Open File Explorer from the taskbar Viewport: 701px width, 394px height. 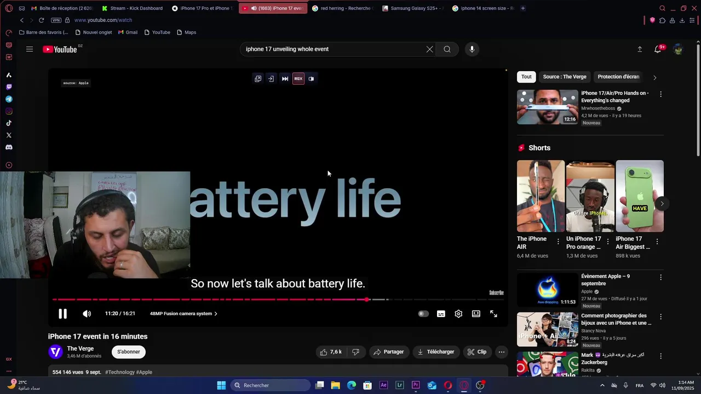[x=335, y=385]
